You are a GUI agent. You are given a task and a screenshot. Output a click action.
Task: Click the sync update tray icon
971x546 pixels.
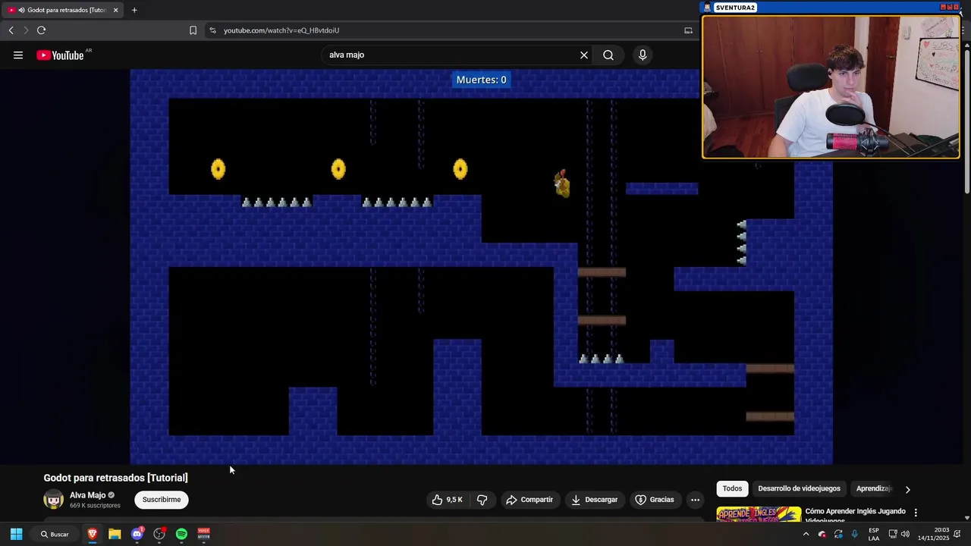pyautogui.click(x=838, y=535)
